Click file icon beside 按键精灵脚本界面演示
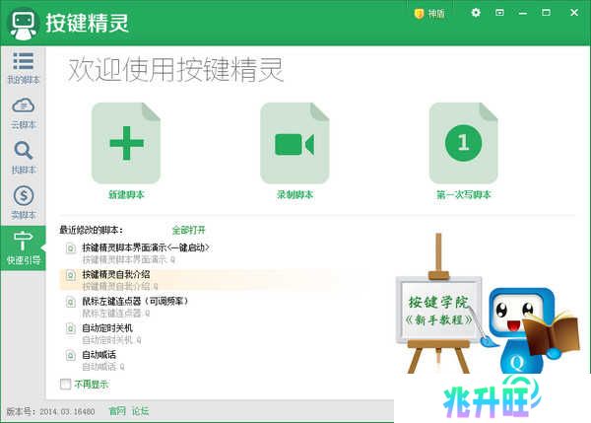The height and width of the screenshot is (423, 591). point(71,248)
